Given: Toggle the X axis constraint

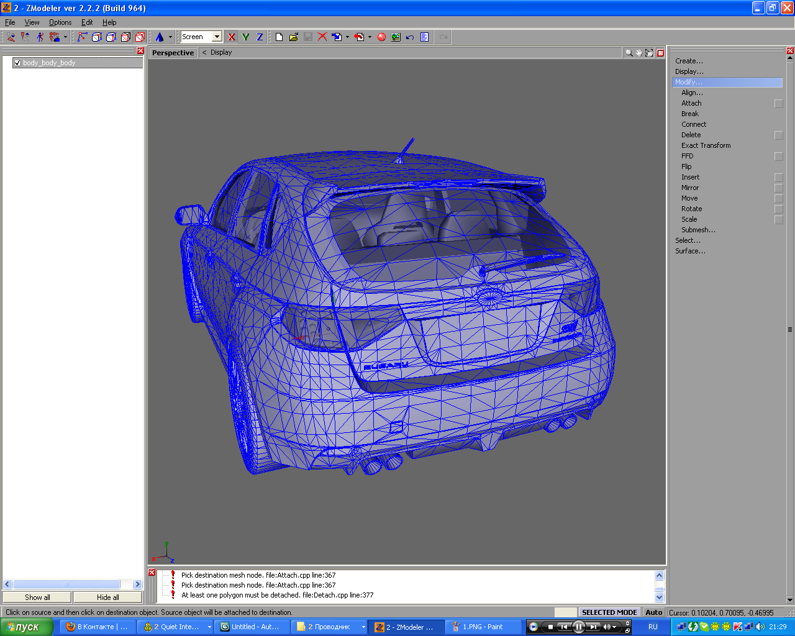Looking at the screenshot, I should tap(232, 37).
